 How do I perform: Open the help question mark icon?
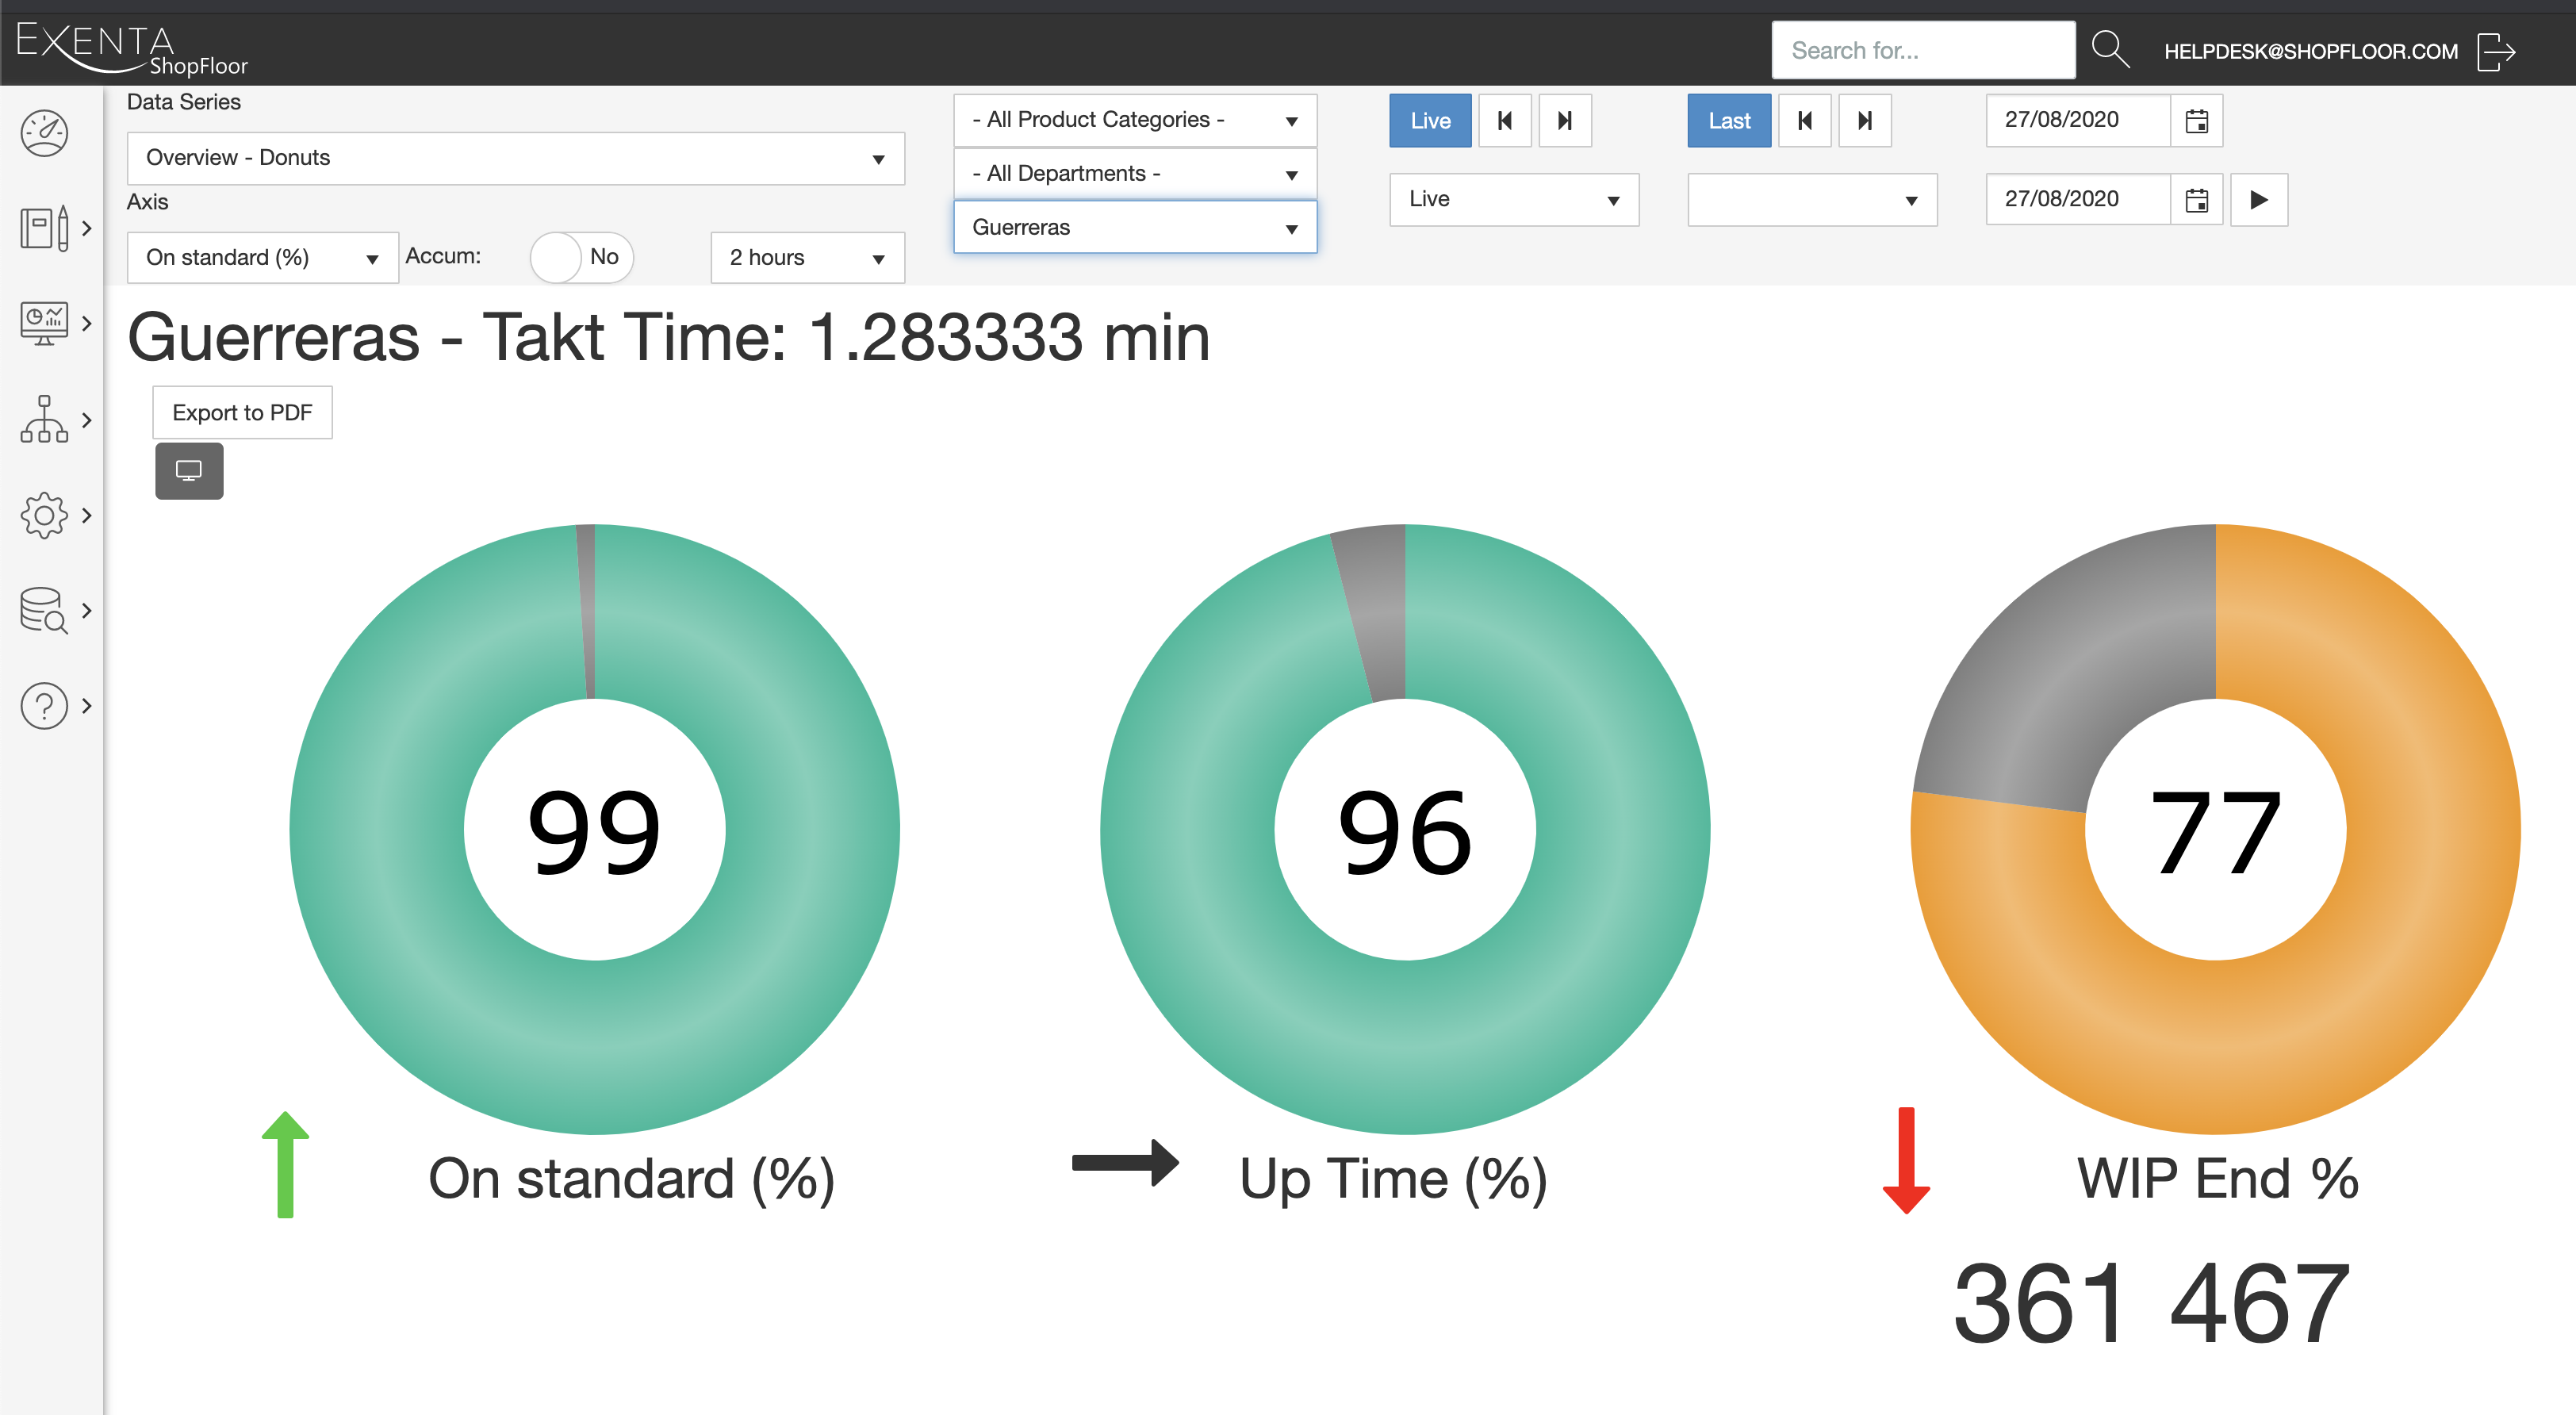[x=44, y=706]
